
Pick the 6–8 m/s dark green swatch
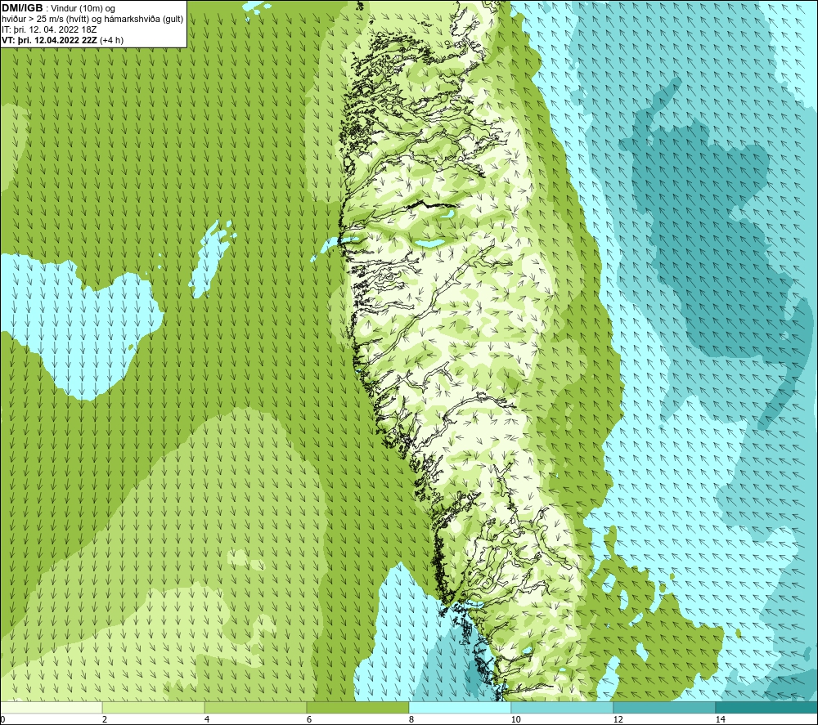click(x=358, y=707)
